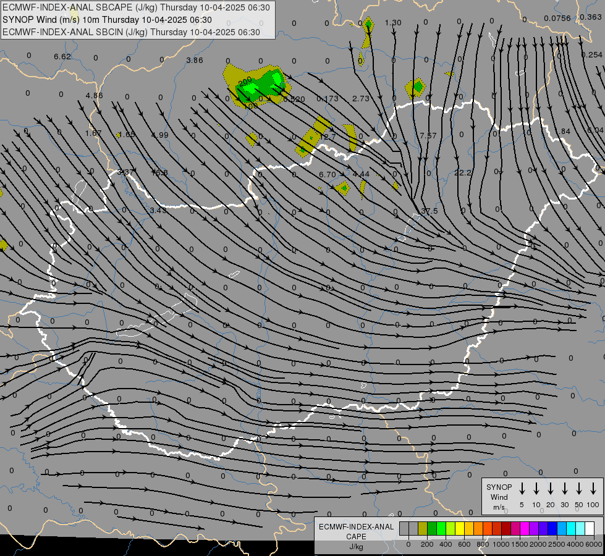
Task: Click the 6.62 CIN value on the map
Action: click(x=62, y=57)
